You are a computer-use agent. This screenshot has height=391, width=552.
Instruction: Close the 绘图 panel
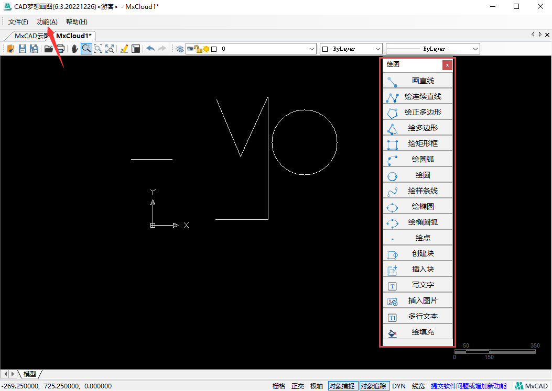click(x=447, y=65)
